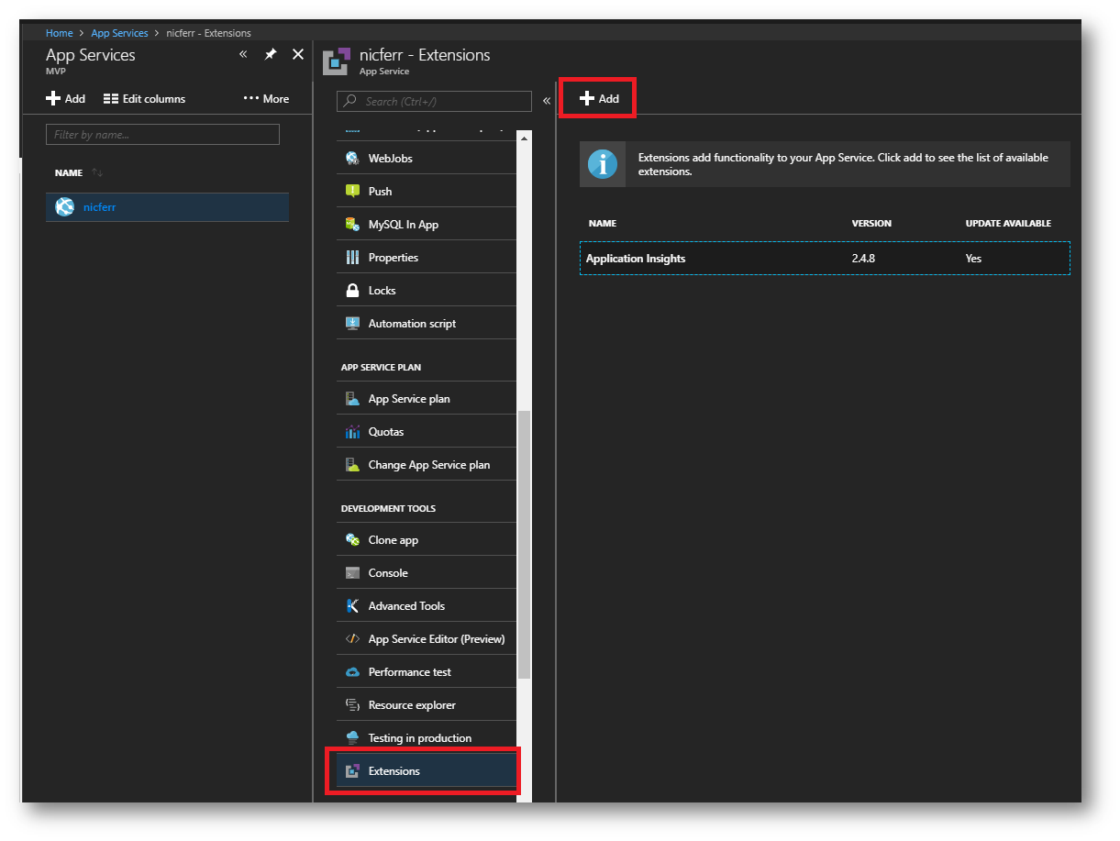Image resolution: width=1120 pixels, height=841 pixels.
Task: Select Performance test menu item
Action: (427, 672)
